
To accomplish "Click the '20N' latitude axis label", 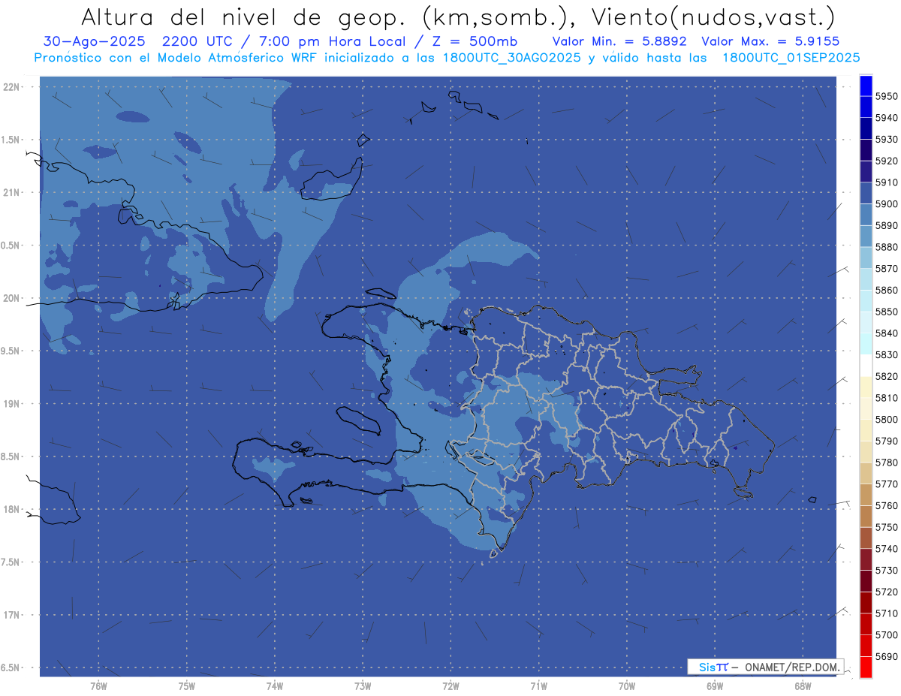I will click(11, 298).
